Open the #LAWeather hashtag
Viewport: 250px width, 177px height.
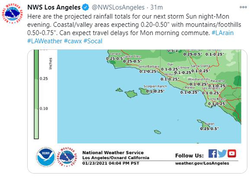[x=45, y=41]
